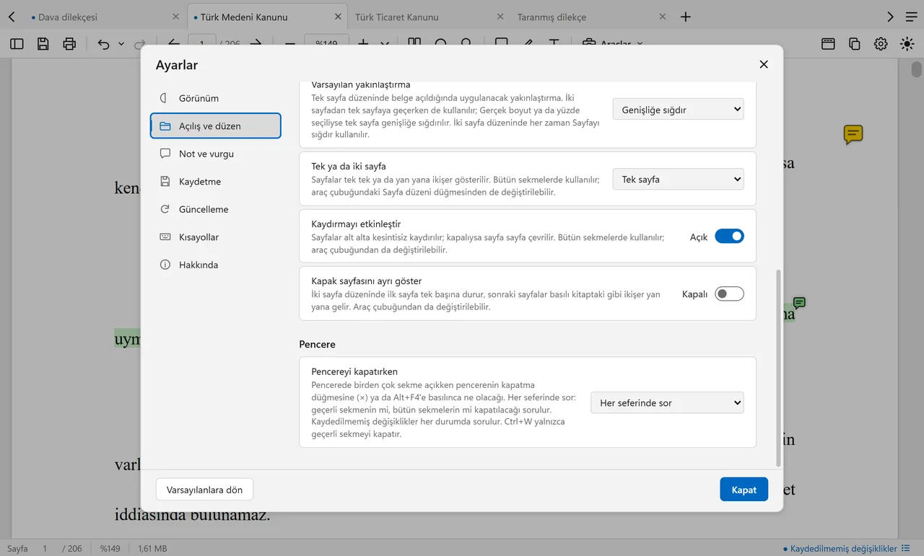Click the yellow comment note on page

853,134
